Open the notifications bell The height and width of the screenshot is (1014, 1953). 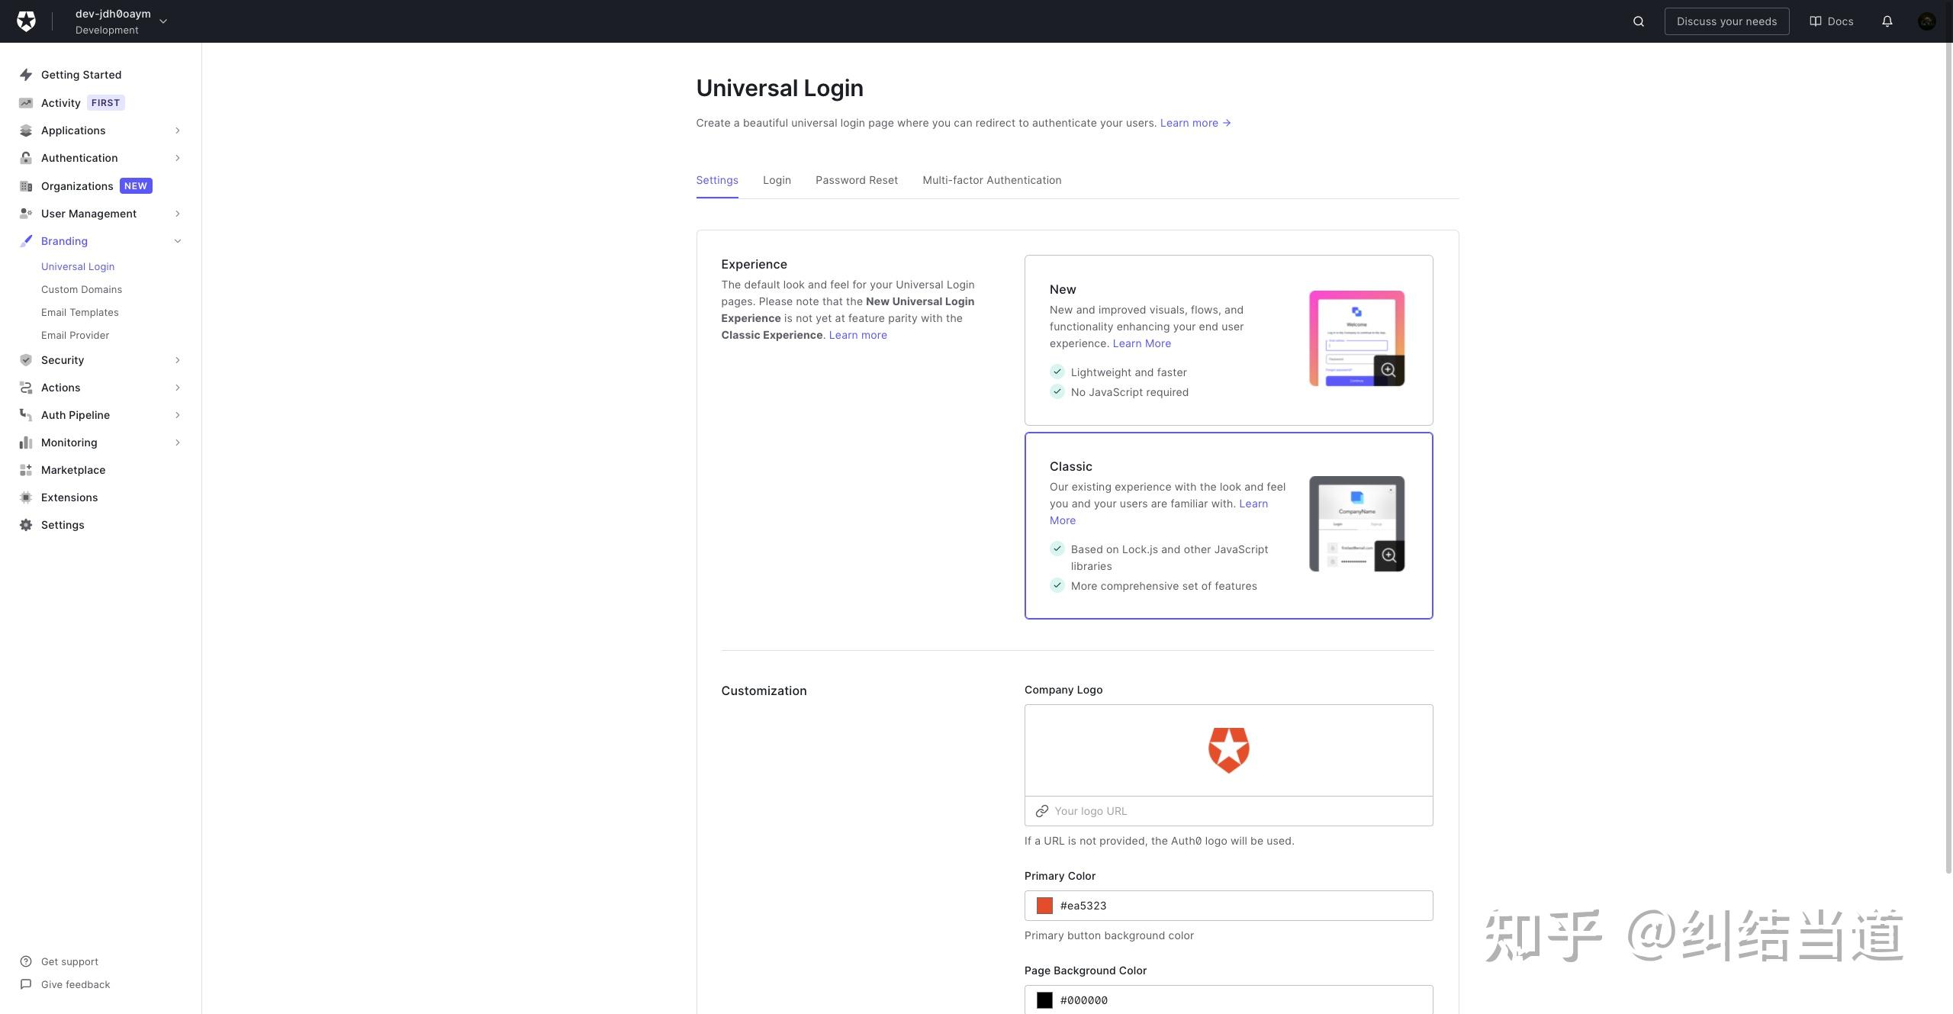click(x=1887, y=21)
